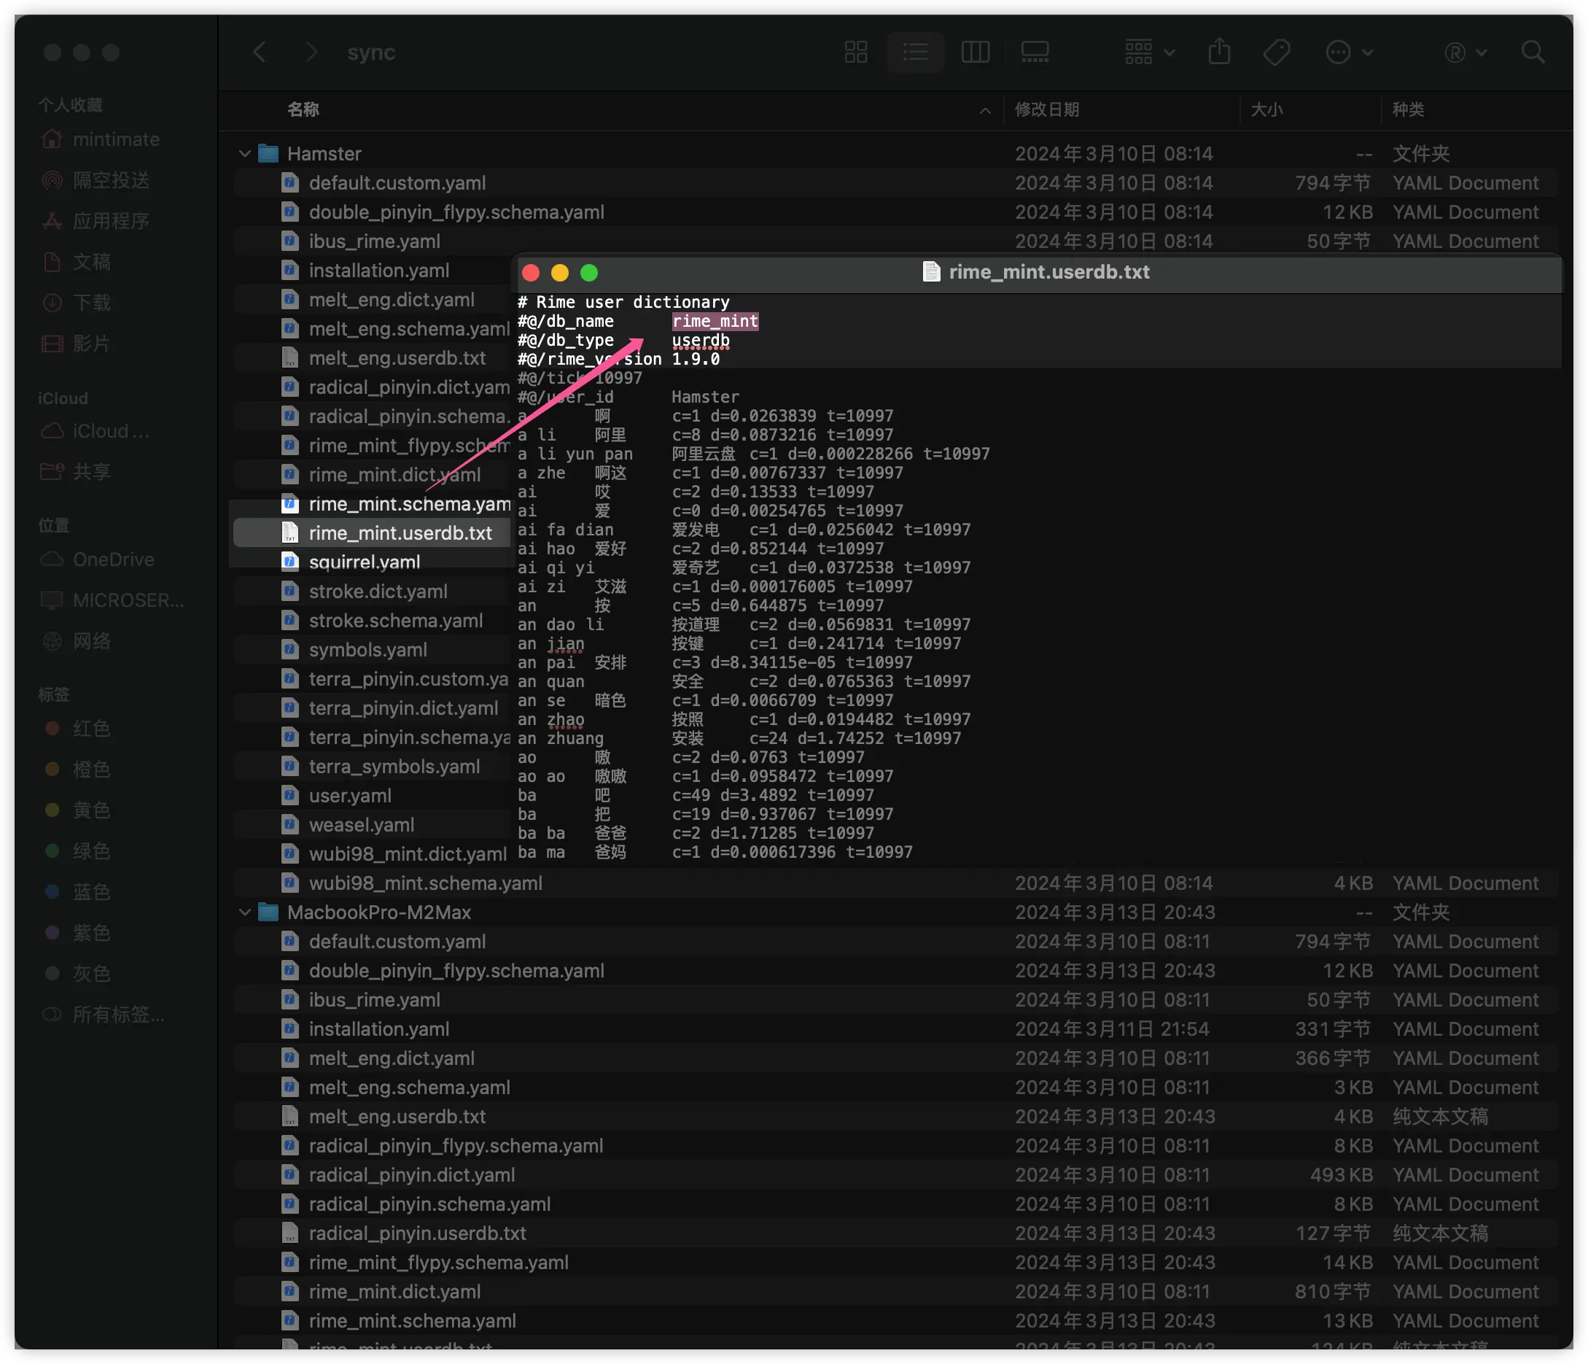Select rime_mint.schema.yaml file icon in Hamster
Screen dimensions: 1588x1364
pyautogui.click(x=289, y=503)
